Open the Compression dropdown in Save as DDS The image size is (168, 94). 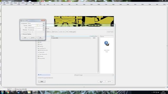tap(36, 23)
